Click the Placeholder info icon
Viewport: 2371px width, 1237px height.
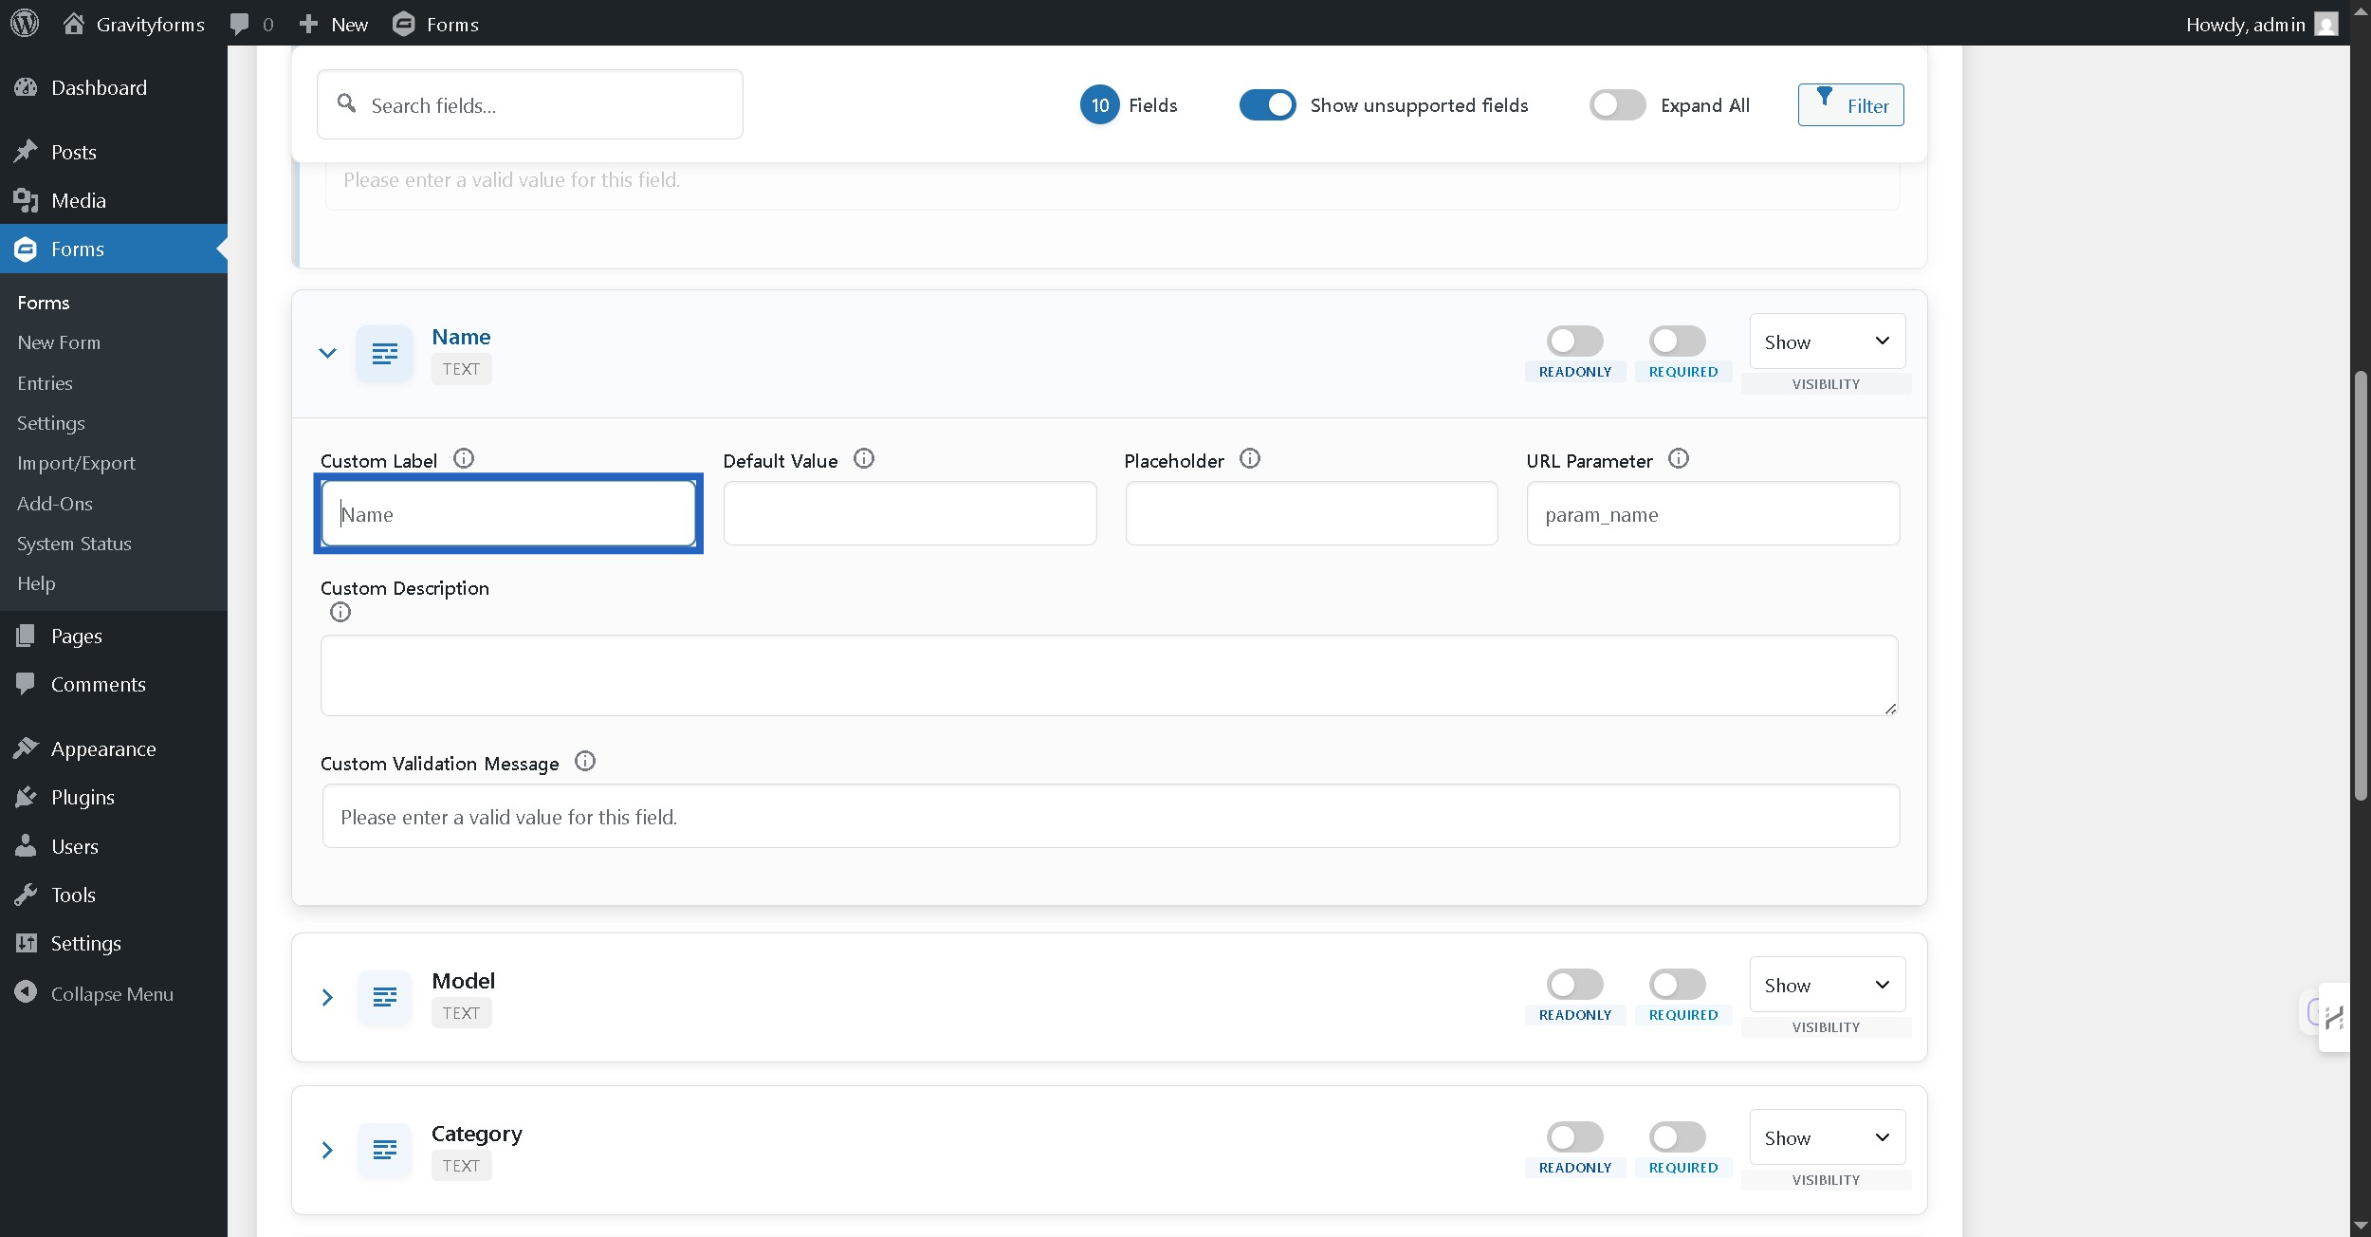(x=1250, y=459)
